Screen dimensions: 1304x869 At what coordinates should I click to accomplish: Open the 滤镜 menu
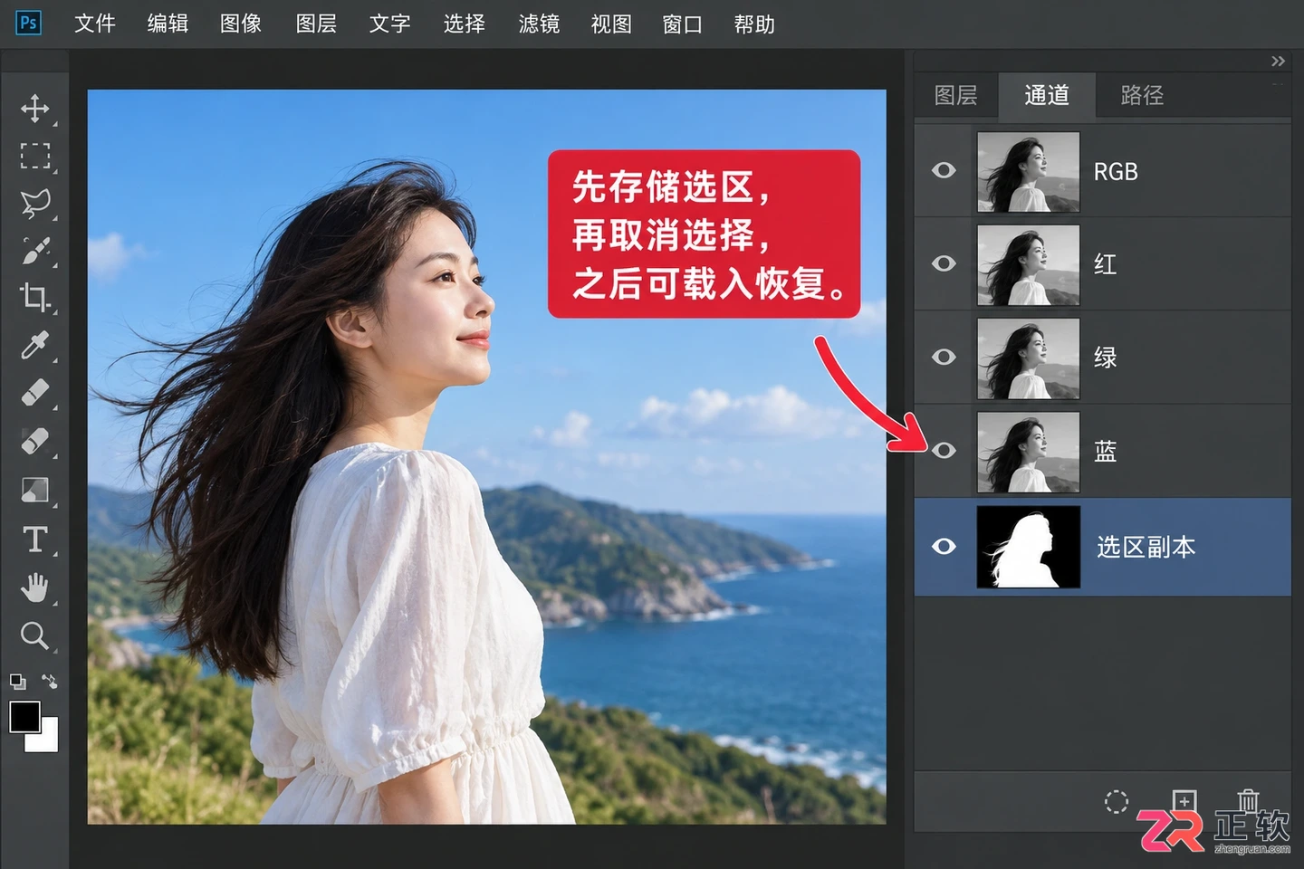click(539, 24)
